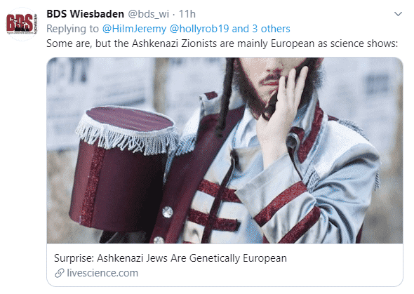The height and width of the screenshot is (294, 414).
Task: Open the tweet's 11h timestamp
Action: click(187, 14)
